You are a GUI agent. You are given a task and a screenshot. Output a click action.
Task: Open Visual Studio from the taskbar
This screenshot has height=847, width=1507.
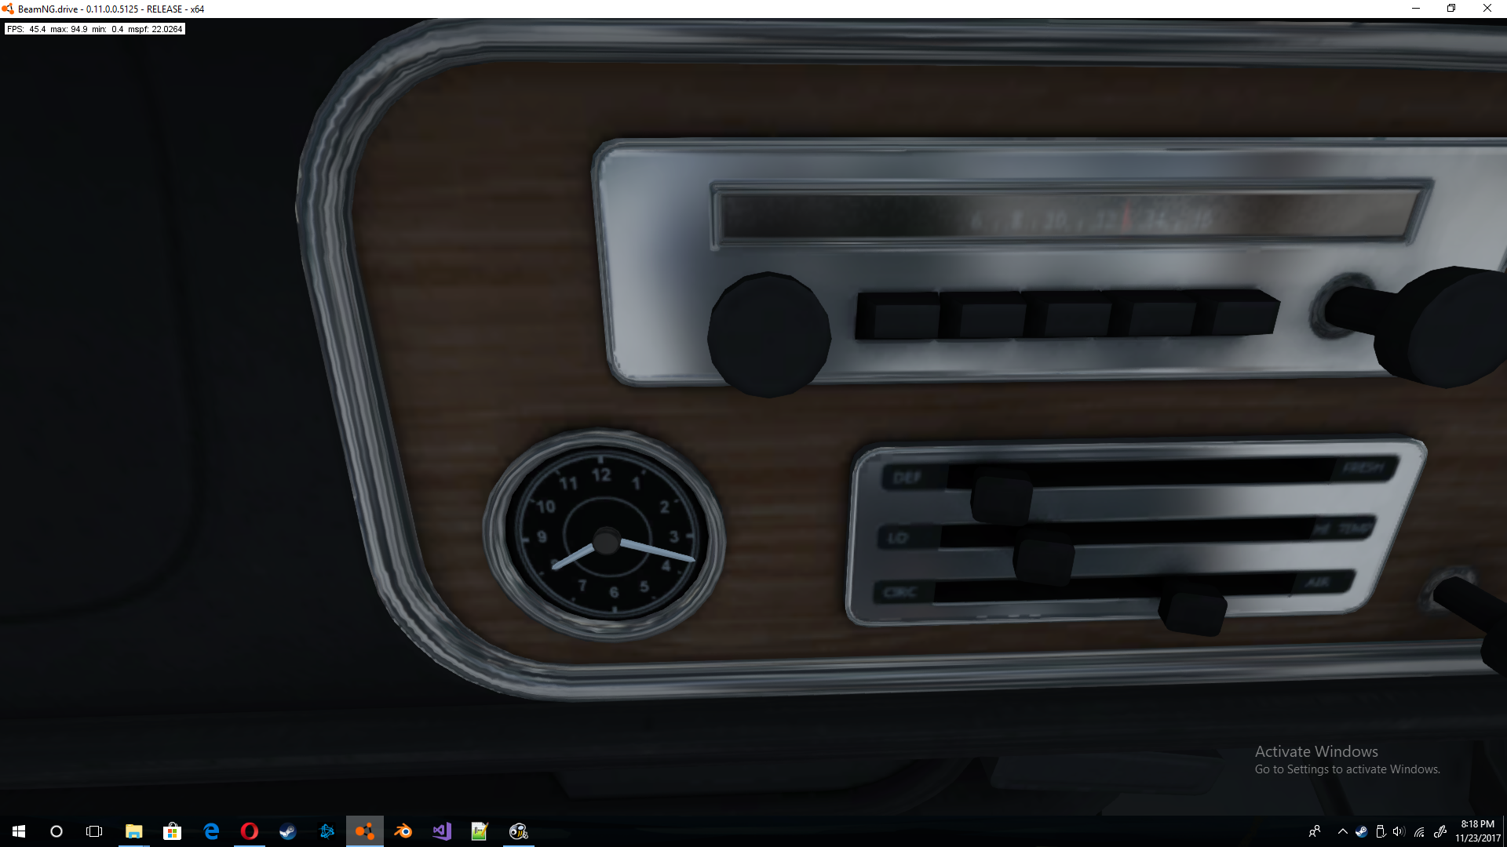pos(442,831)
